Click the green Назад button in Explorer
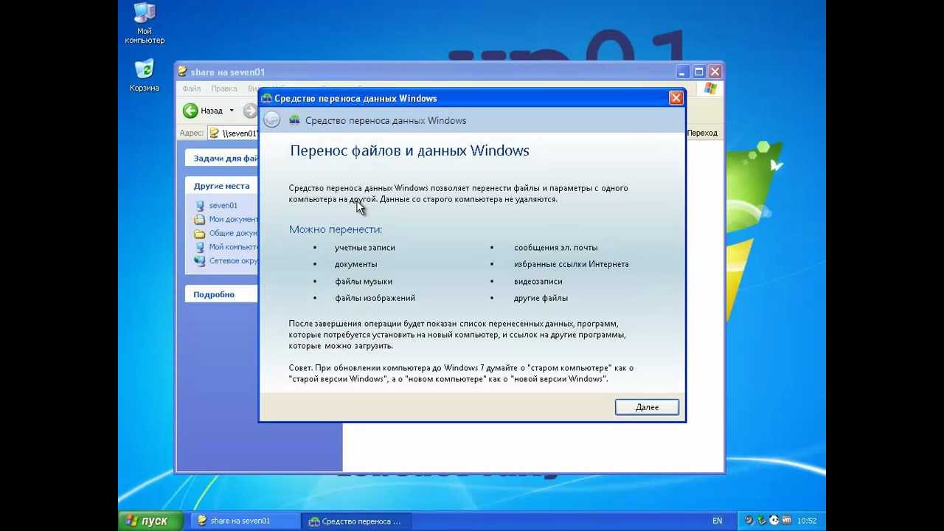This screenshot has width=944, height=531. coord(203,111)
